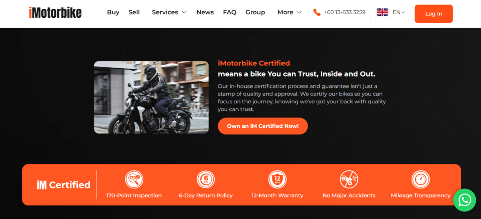The width and height of the screenshot is (481, 219).
Task: Expand the Services dropdown menu
Action: click(169, 12)
